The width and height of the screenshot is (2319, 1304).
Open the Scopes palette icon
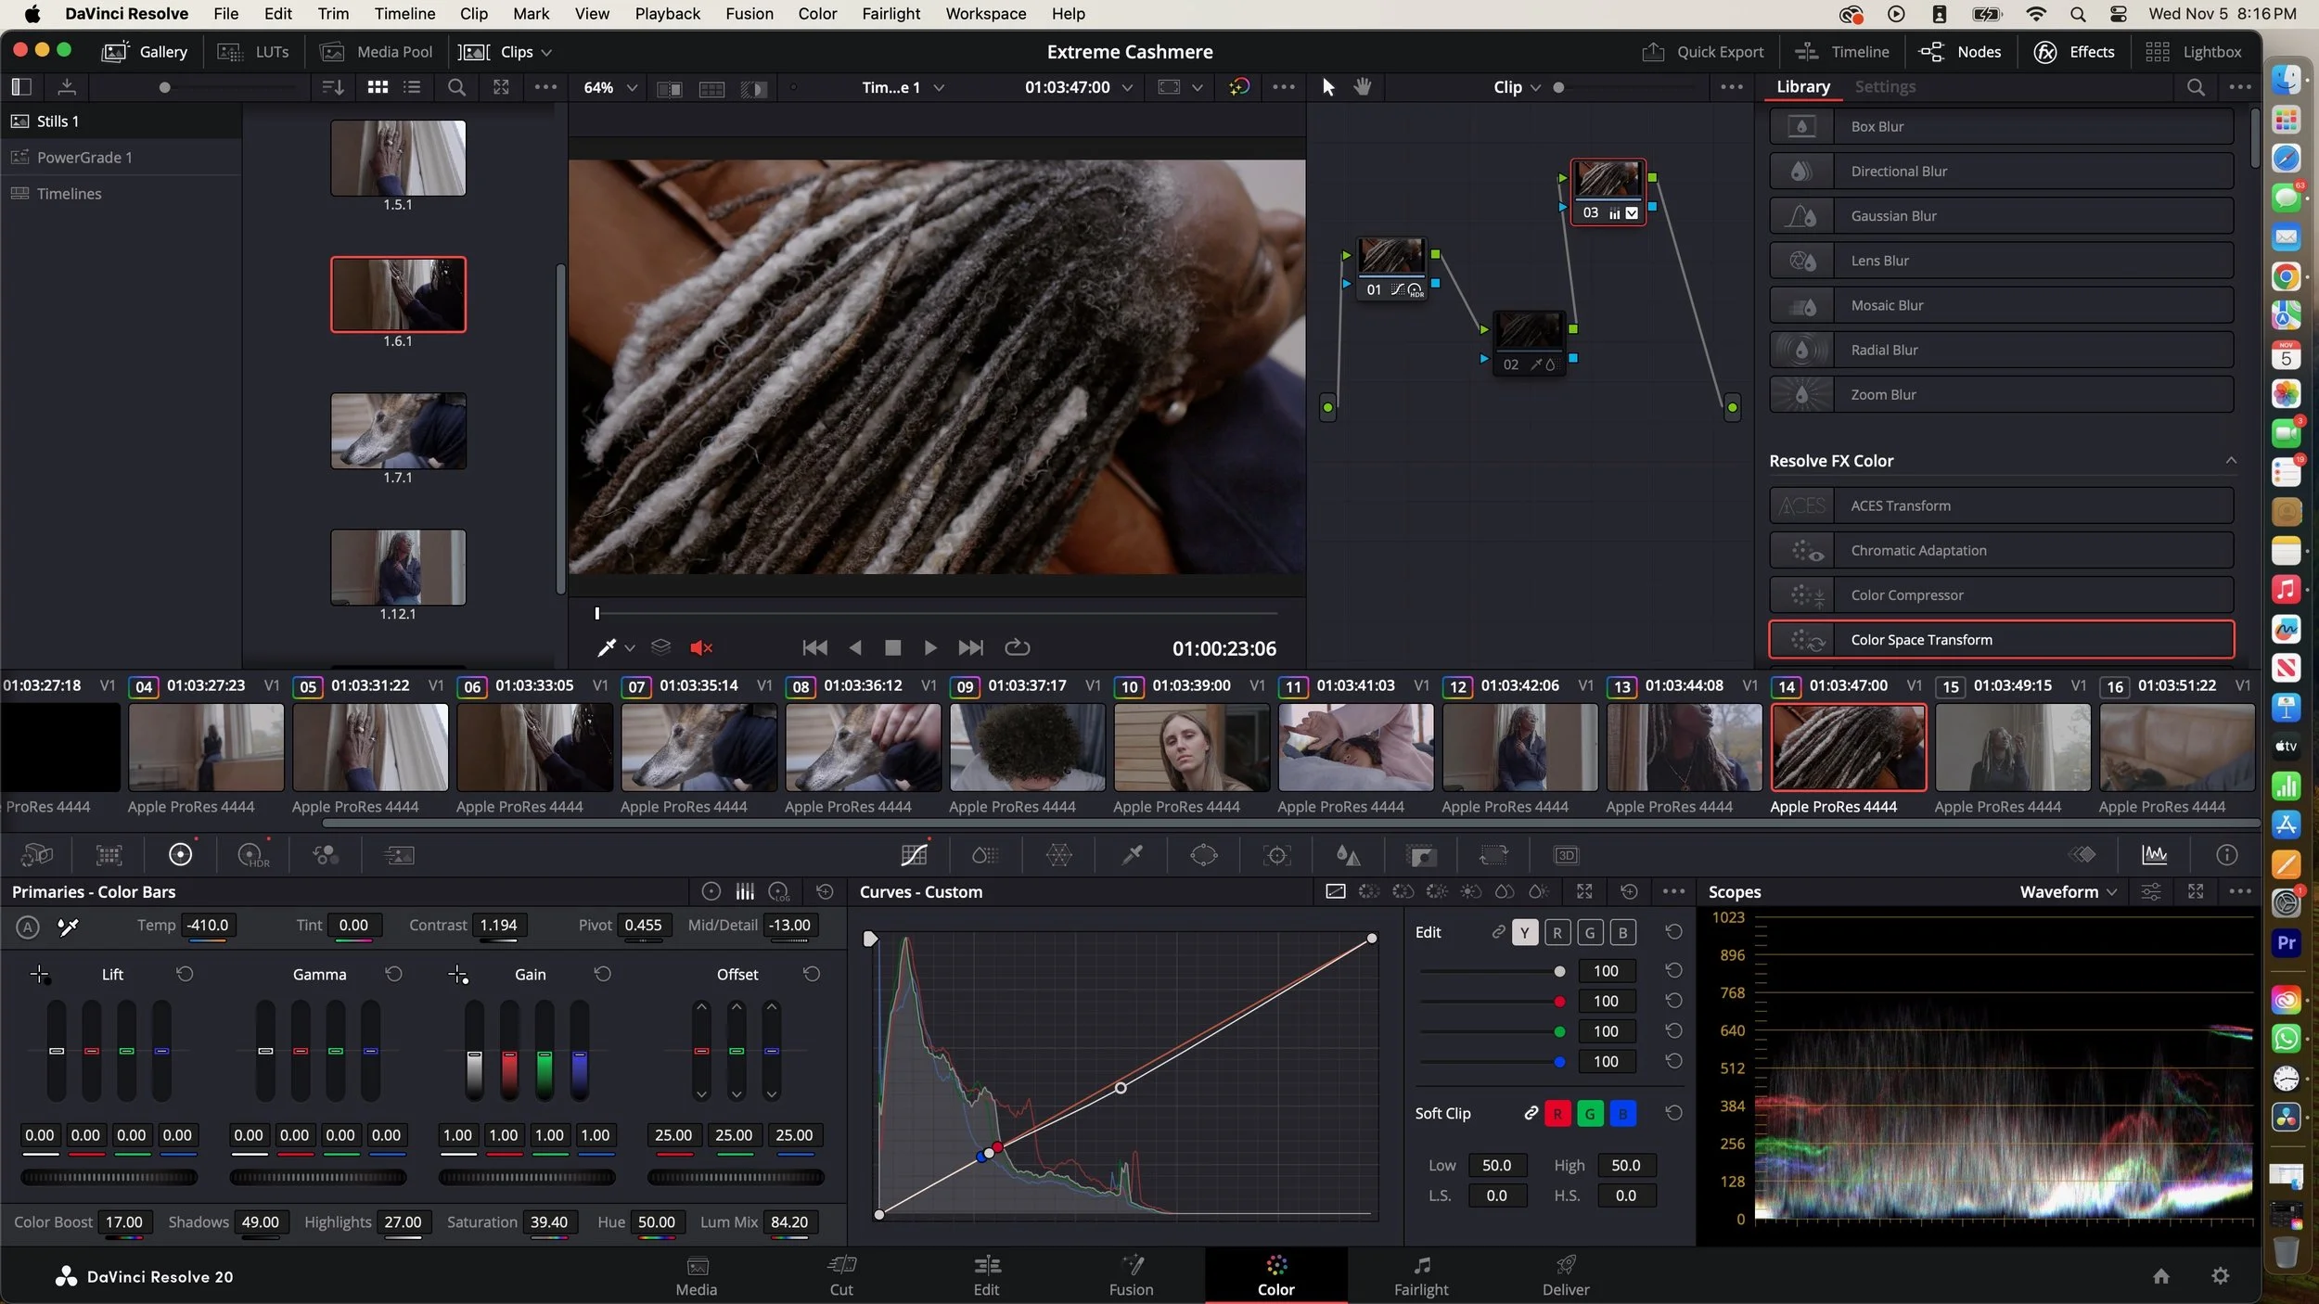point(2154,855)
